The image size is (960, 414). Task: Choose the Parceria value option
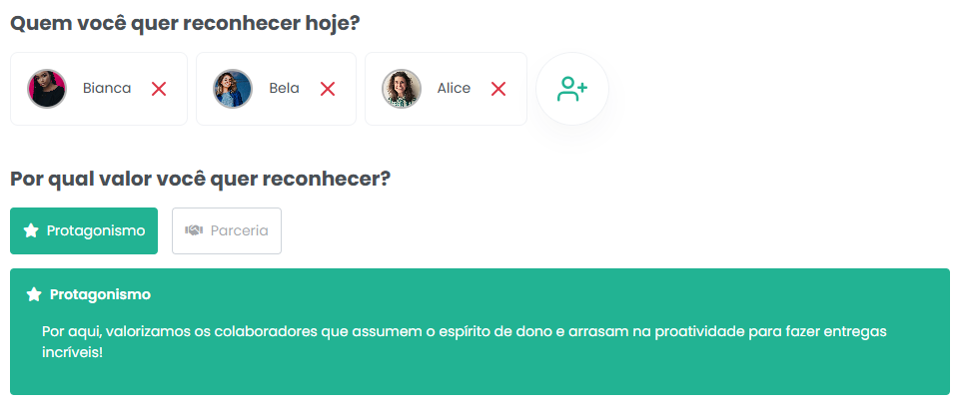click(x=227, y=230)
